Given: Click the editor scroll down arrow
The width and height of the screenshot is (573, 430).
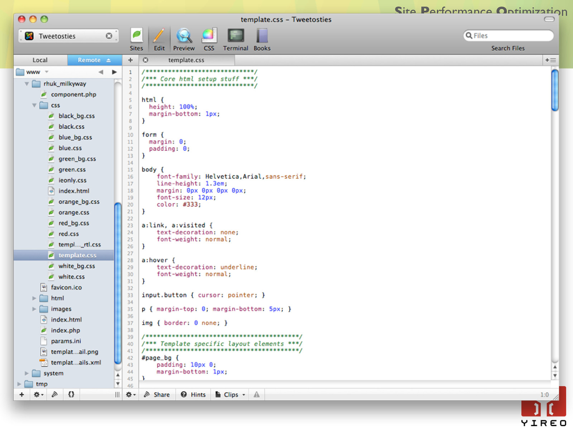Looking at the screenshot, I should 555,376.
